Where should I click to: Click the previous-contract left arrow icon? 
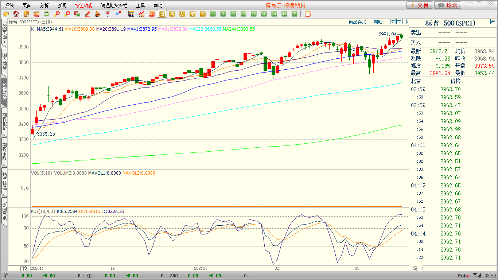click(393, 22)
